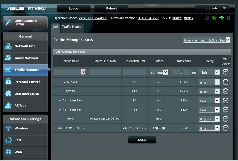Open the second MUGEN SSID link
Image resolution: width=238 pixels, height=161 pixels.
pos(189,18)
